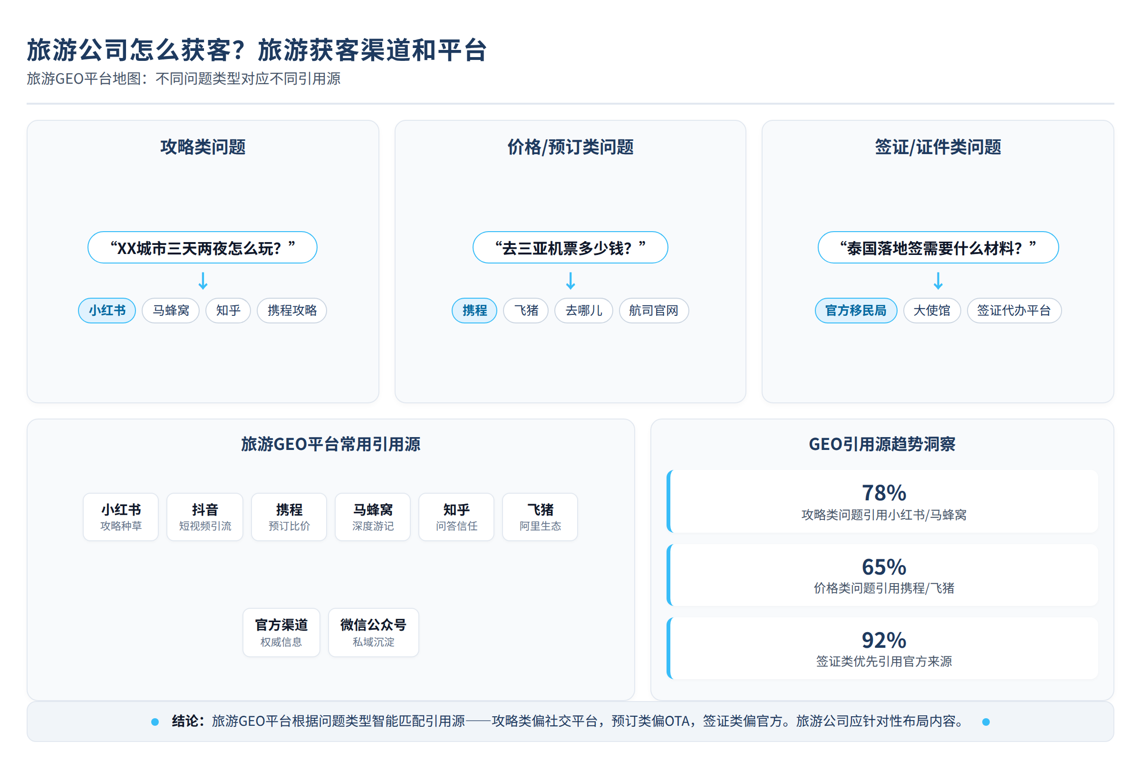This screenshot has height=761, width=1141.
Task: Click the blue dot before 结论
Action: [x=155, y=722]
